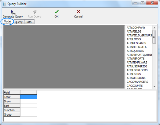Click the Show row header

[x=12, y=101]
